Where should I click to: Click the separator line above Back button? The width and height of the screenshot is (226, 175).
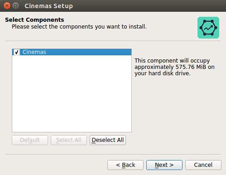coord(113,155)
